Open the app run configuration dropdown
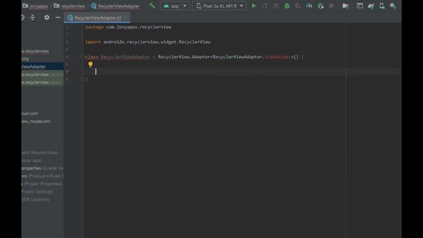This screenshot has height=238, width=423. pos(174,6)
